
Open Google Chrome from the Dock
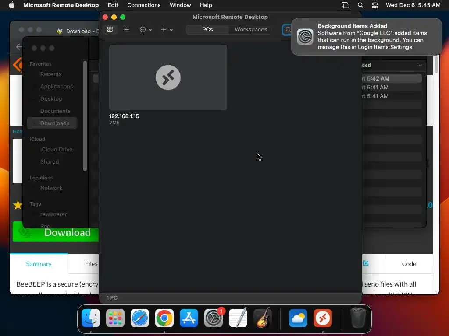[x=164, y=318]
